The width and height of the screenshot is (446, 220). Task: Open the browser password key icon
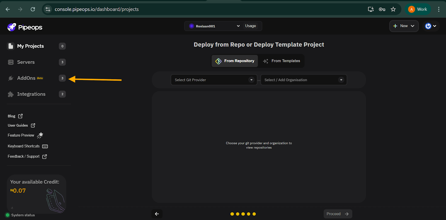click(x=382, y=9)
